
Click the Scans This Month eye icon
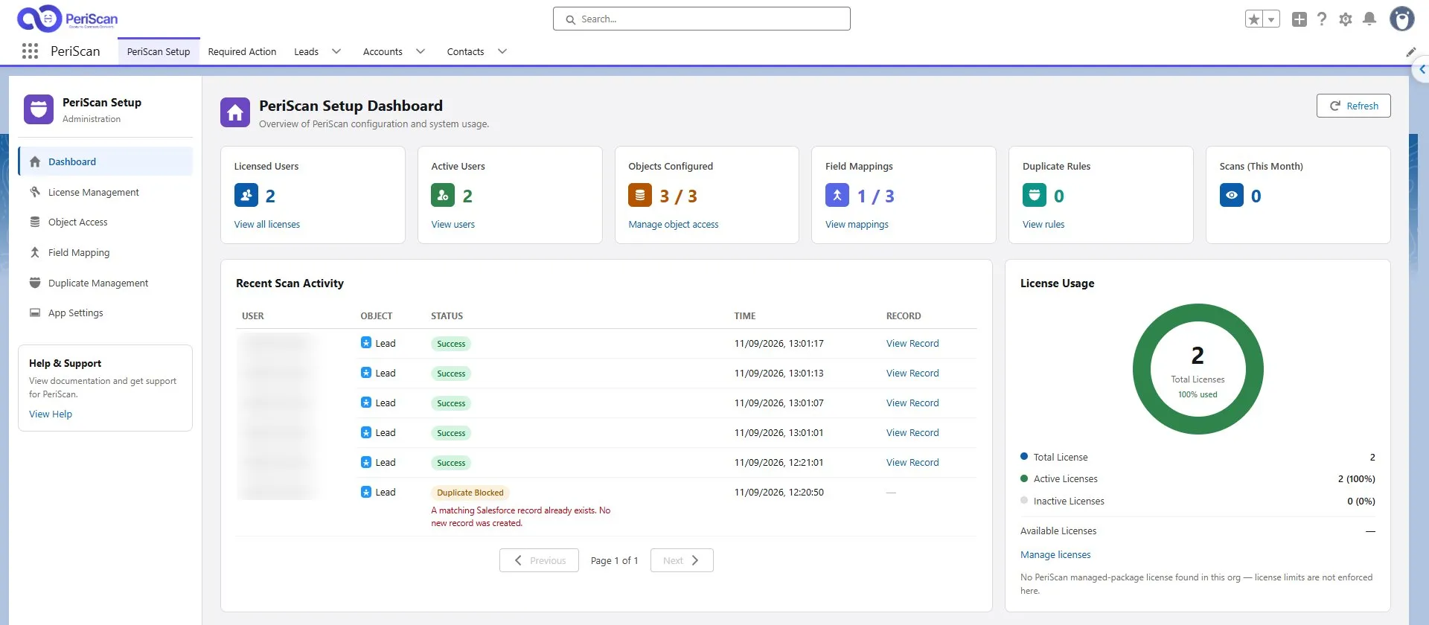[x=1232, y=196]
